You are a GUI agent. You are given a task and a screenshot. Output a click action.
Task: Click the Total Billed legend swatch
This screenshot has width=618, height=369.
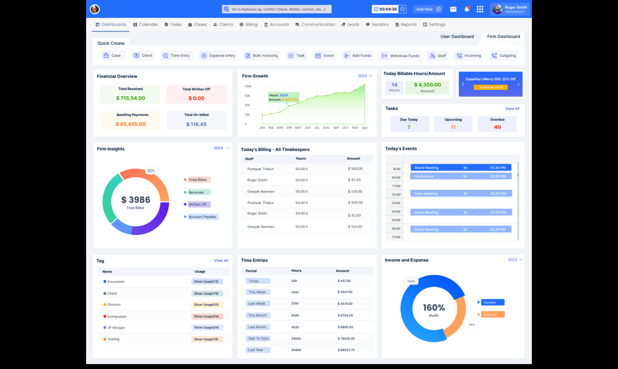185,180
